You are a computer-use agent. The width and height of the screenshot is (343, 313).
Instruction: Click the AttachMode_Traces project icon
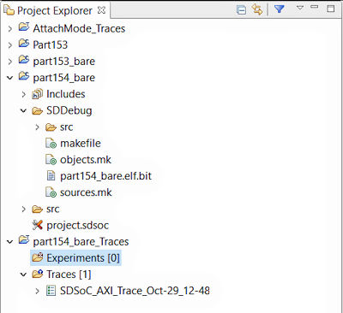pos(24,27)
